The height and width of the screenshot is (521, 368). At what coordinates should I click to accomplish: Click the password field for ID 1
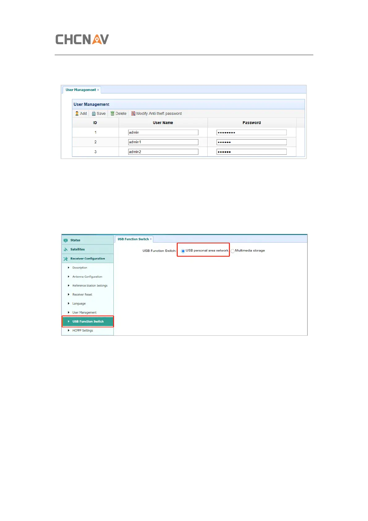point(252,132)
